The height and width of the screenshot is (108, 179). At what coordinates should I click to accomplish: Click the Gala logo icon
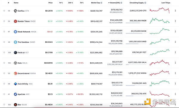(16, 63)
